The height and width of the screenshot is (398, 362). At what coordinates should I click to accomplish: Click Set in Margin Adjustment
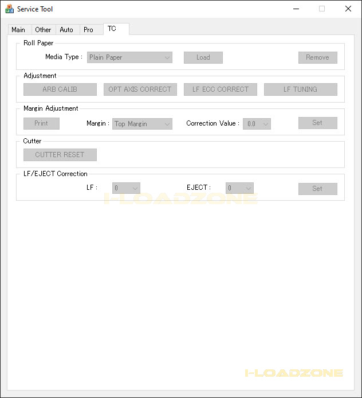click(x=318, y=123)
